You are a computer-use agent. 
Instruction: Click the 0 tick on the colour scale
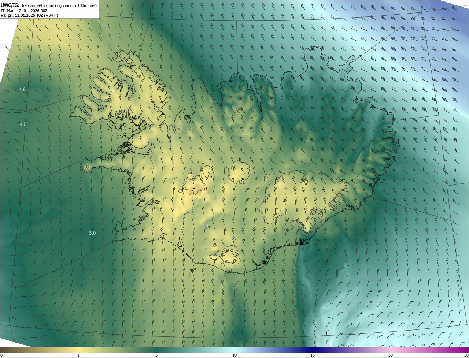[x=1, y=355]
